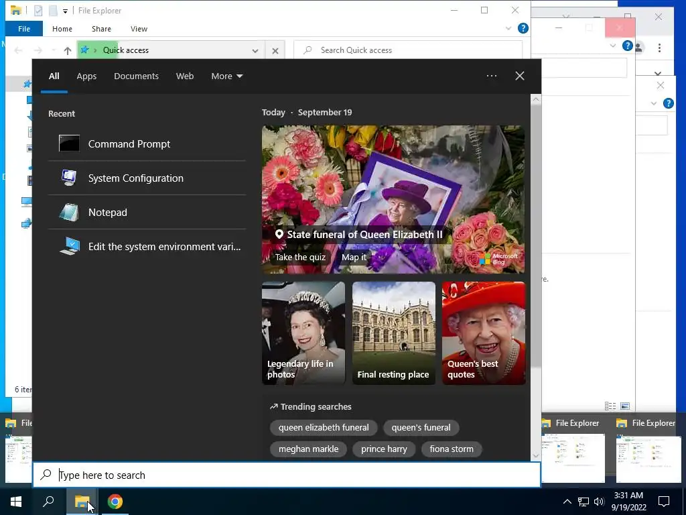Click the Windows Start button
Image resolution: width=686 pixels, height=515 pixels.
(16, 502)
